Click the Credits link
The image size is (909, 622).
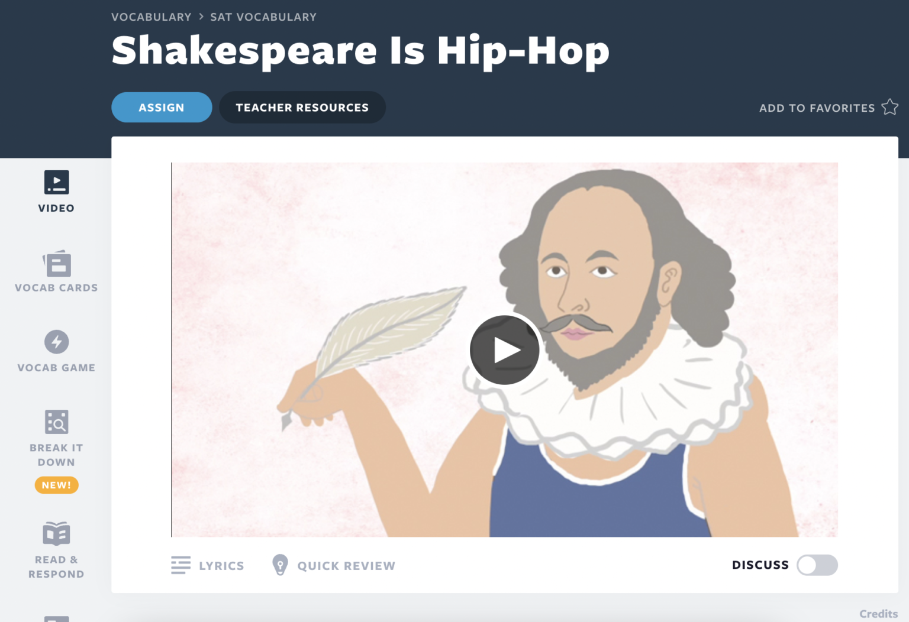pyautogui.click(x=878, y=613)
